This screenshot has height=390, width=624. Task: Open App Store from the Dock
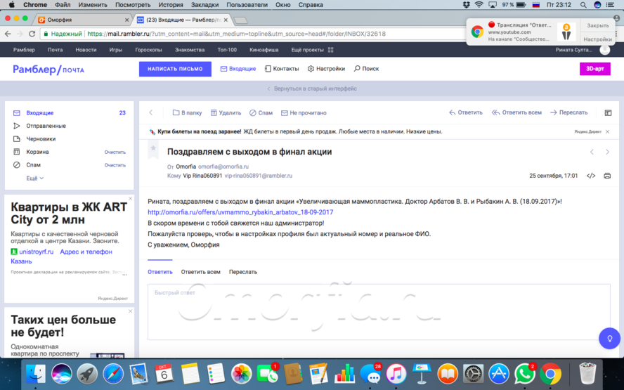pyautogui.click(x=499, y=374)
